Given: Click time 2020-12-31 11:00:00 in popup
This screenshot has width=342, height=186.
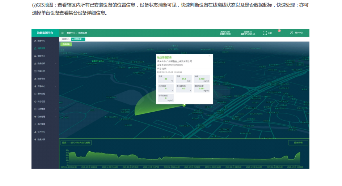Looking at the screenshot, I should pyautogui.click(x=172, y=73).
